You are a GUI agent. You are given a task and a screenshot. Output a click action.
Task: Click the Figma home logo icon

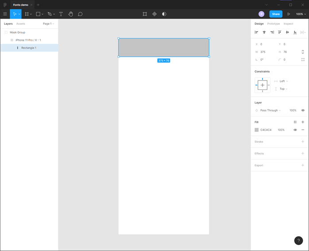(x=5, y=5)
